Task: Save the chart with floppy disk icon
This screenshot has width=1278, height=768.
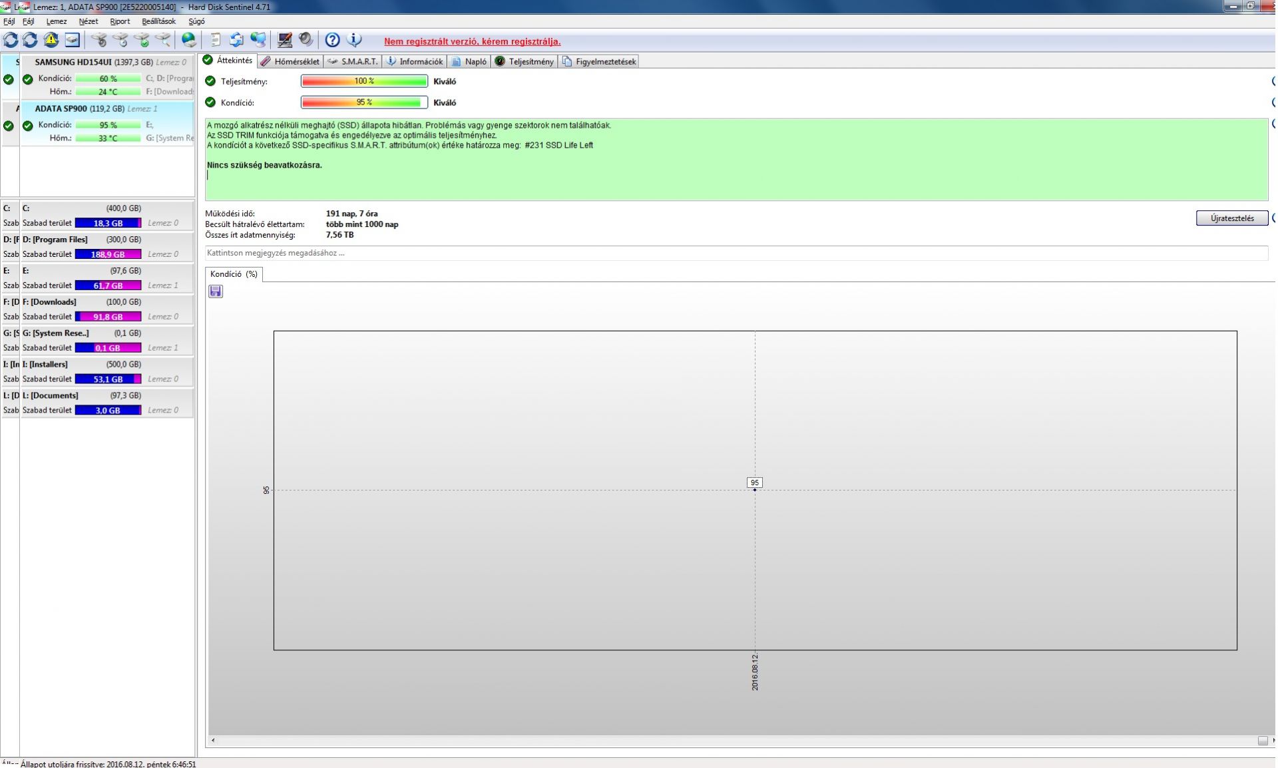Action: point(216,291)
